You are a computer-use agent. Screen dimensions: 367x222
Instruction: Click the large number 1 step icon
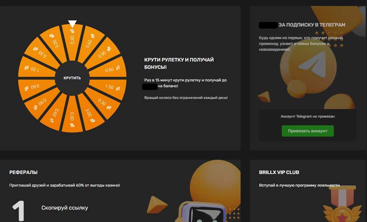click(x=19, y=211)
